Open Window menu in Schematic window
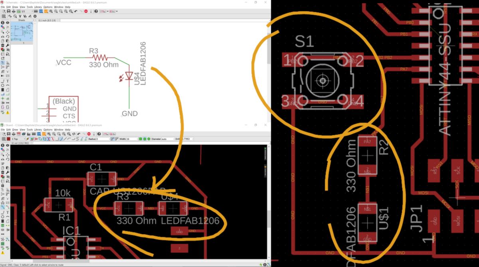Screen dimensions: 479x267 pyautogui.click(x=59, y=7)
